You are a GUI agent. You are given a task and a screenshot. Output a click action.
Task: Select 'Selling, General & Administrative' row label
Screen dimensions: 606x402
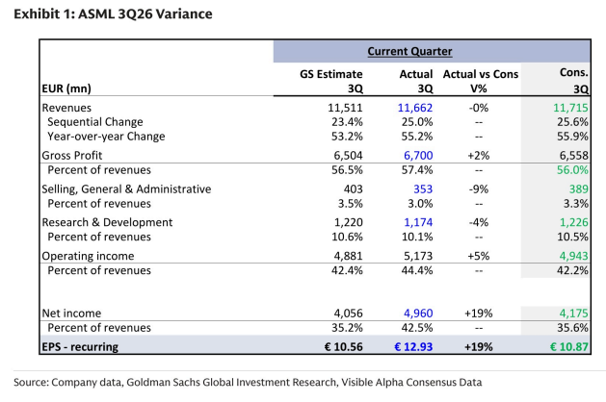click(x=126, y=189)
